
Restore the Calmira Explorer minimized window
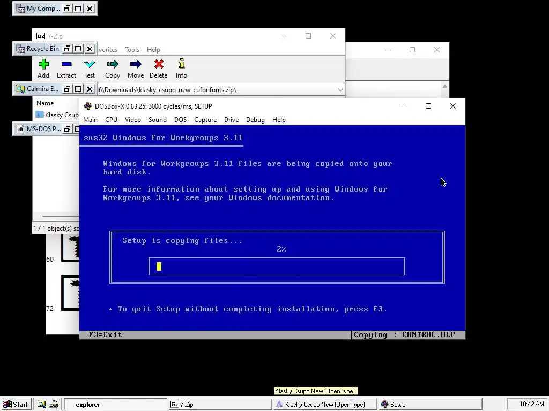click(x=67, y=89)
